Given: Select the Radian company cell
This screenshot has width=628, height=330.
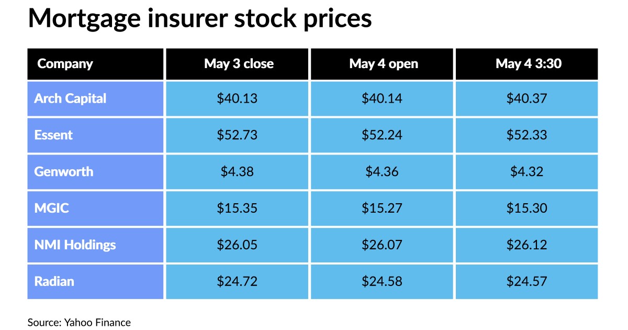Looking at the screenshot, I should [54, 281].
